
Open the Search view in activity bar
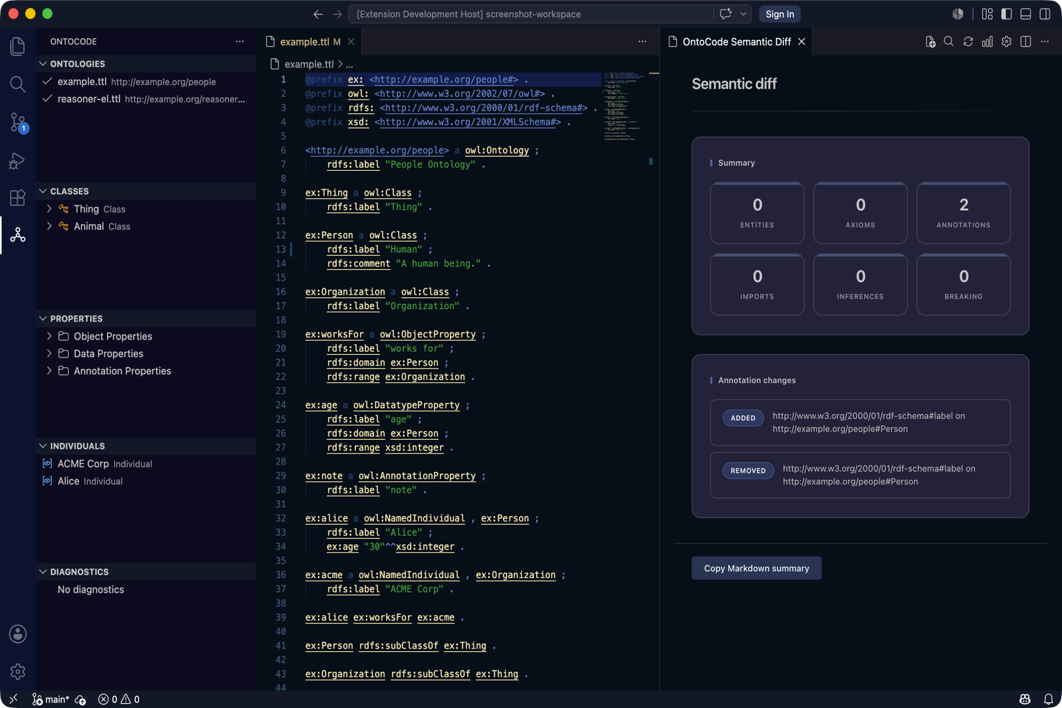(18, 84)
